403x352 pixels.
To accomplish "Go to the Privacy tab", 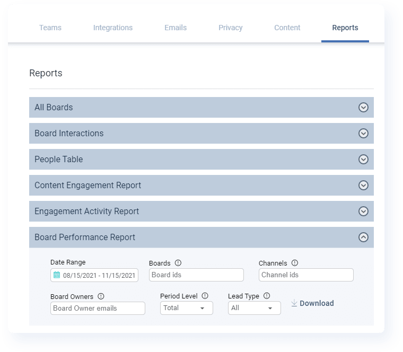I will (230, 28).
